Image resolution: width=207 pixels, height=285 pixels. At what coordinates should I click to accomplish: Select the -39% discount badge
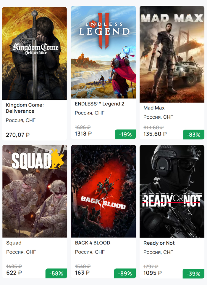[193, 274]
